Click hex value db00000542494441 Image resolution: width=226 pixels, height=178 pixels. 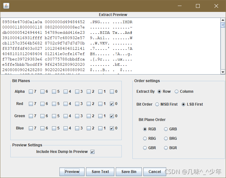(x=22, y=33)
